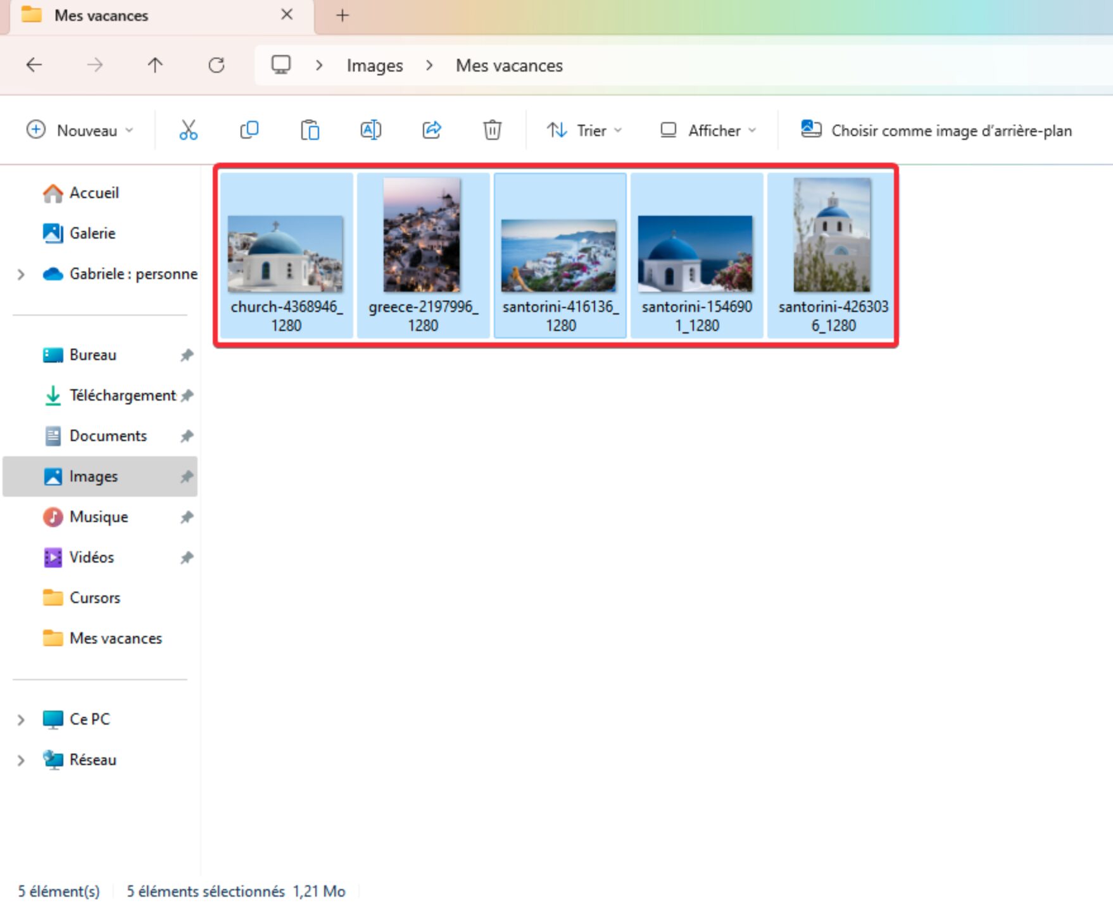Go up one folder level
This screenshot has width=1113, height=903.
pyautogui.click(x=155, y=65)
